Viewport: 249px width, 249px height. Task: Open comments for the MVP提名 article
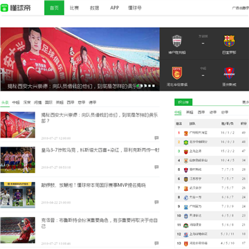156,202
